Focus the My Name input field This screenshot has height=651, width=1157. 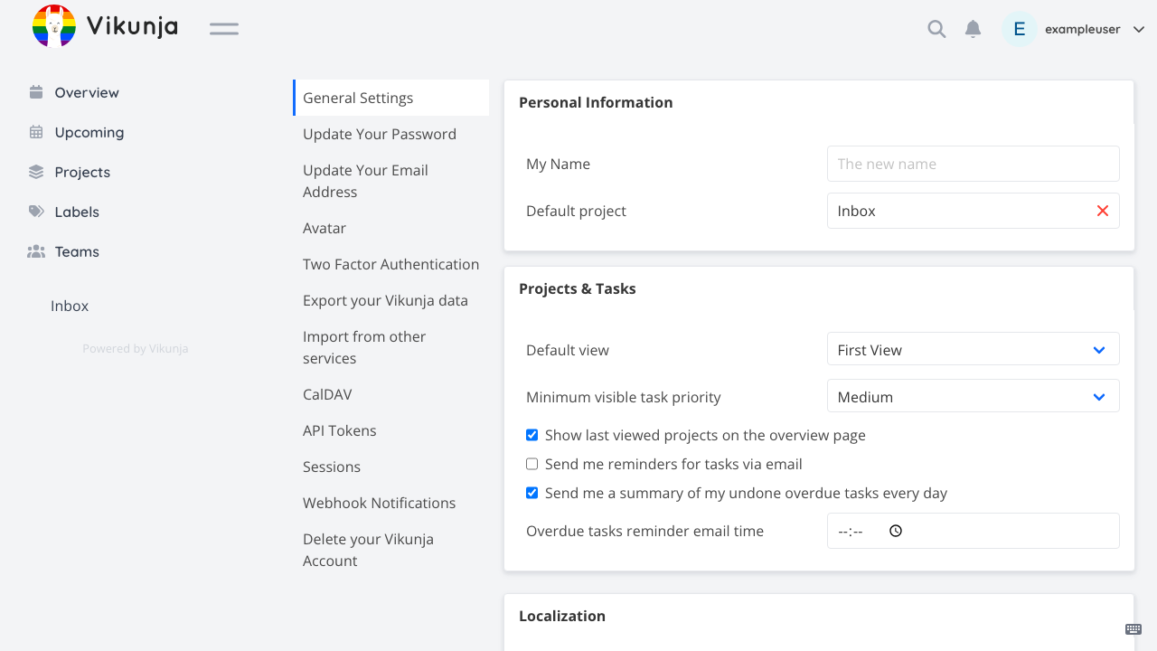974,164
